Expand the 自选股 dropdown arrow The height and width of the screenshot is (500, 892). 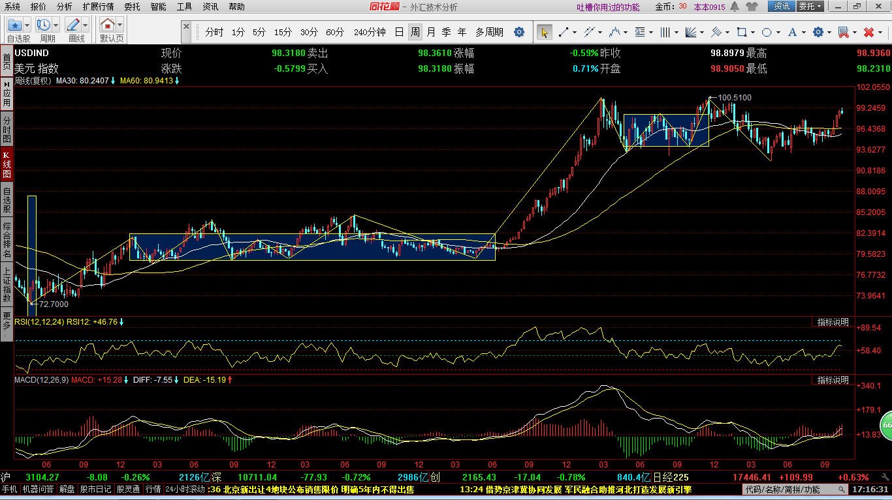(27, 25)
